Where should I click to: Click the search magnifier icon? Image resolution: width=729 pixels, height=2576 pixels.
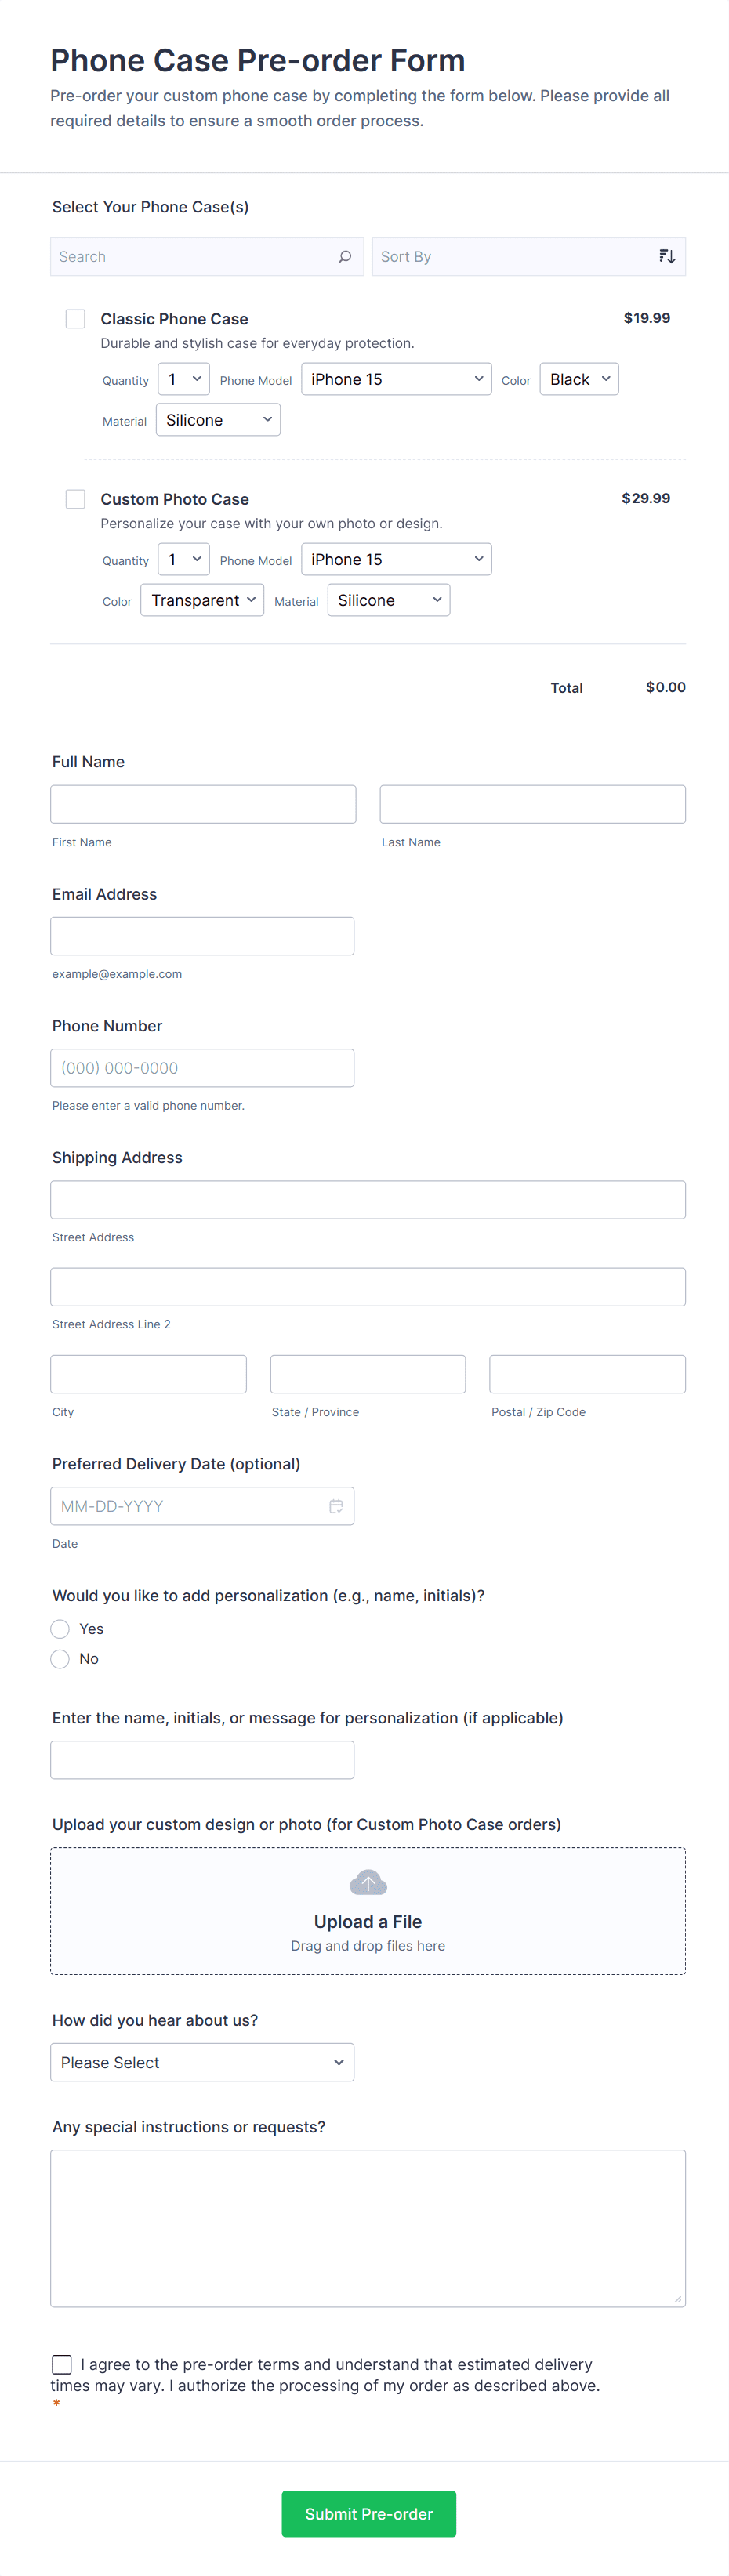(x=345, y=257)
